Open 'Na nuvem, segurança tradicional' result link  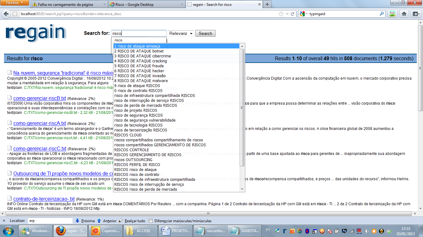click(63, 73)
